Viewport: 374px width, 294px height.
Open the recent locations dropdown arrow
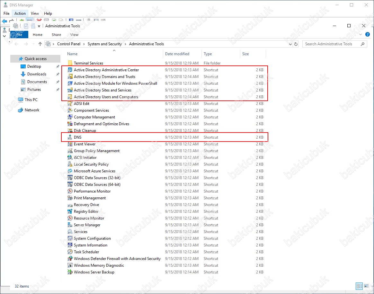tap(33, 44)
